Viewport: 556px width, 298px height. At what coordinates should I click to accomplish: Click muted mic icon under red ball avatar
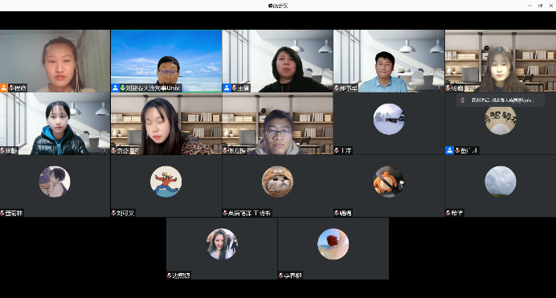click(x=280, y=276)
